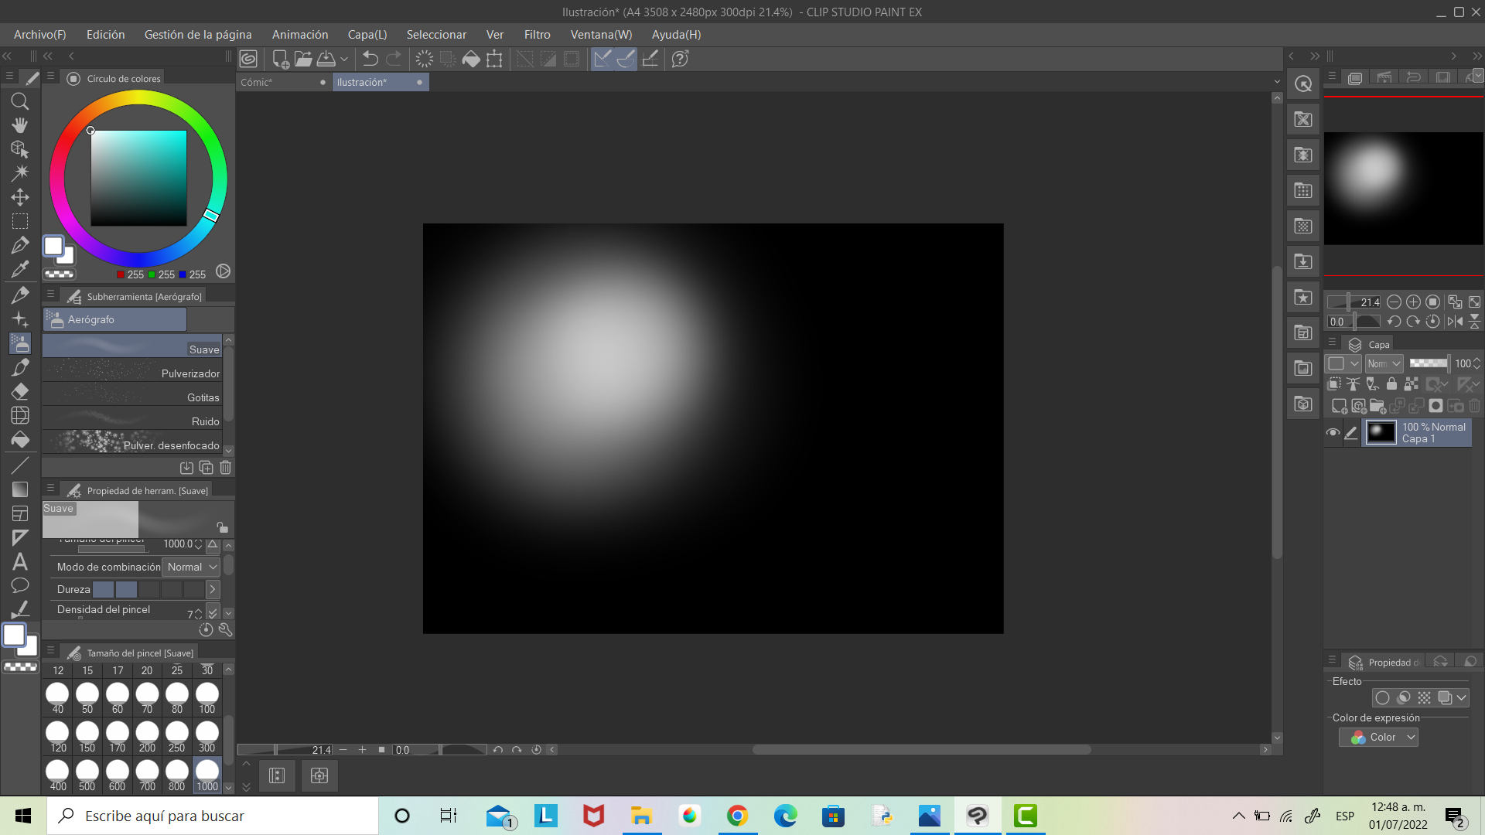
Task: Select the Hand pan tool
Action: pos(20,125)
